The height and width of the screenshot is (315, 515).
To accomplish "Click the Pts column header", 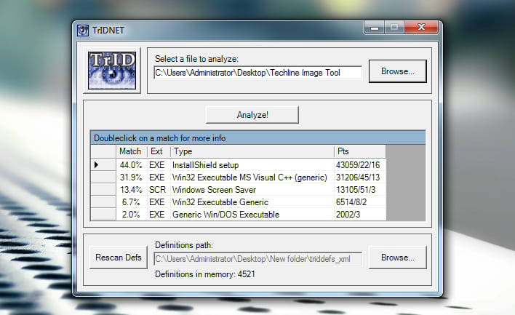I will coord(360,151).
